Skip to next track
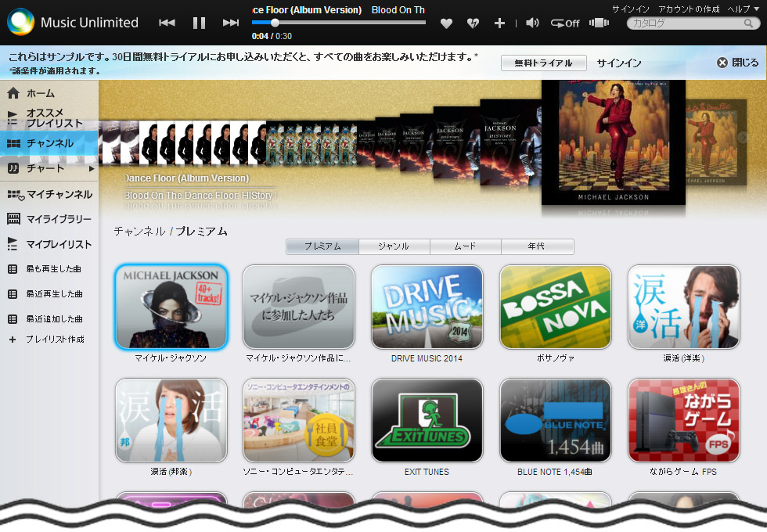Image resolution: width=767 pixels, height=532 pixels. 231,23
